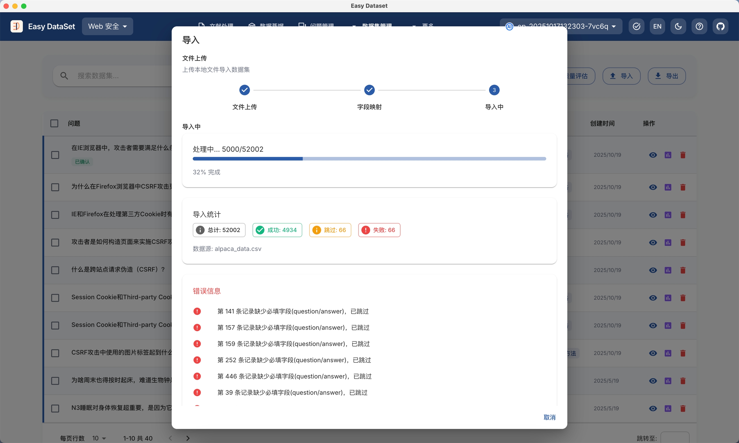739x443 pixels.
Task: Click the task checkmark icon in header
Action: click(636, 26)
